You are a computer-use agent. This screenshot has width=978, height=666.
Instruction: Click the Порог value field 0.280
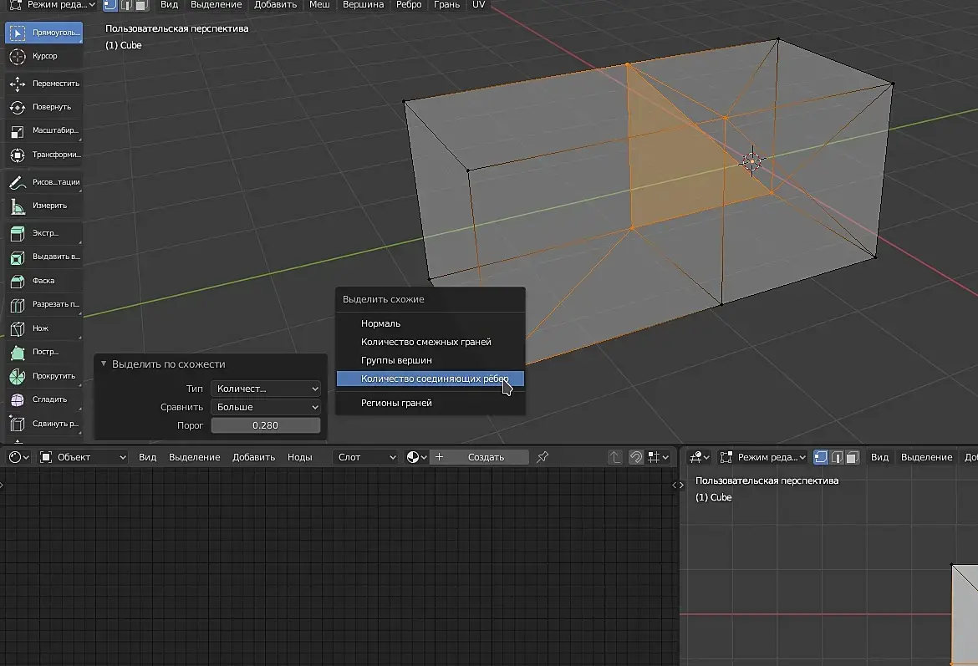tap(266, 425)
